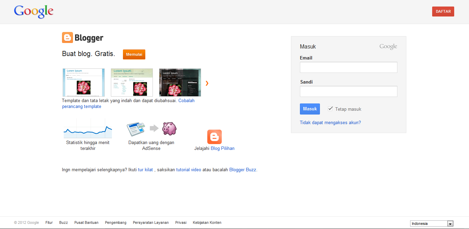Click the blue Masuk sign-in button
469x229 pixels.
(310, 109)
